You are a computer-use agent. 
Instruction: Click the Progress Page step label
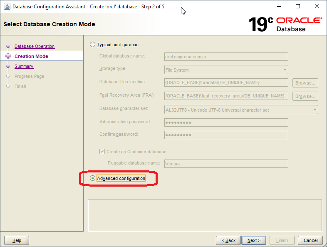coord(29,76)
